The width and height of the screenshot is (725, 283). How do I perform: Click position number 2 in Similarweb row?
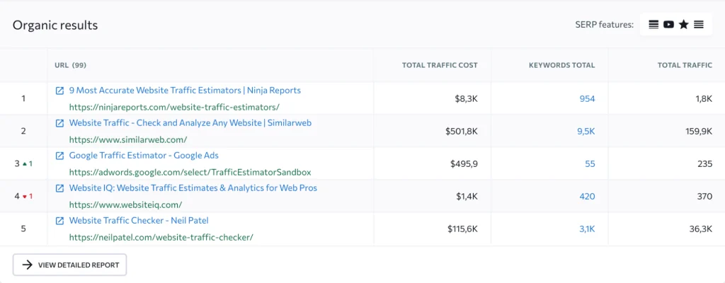point(23,132)
